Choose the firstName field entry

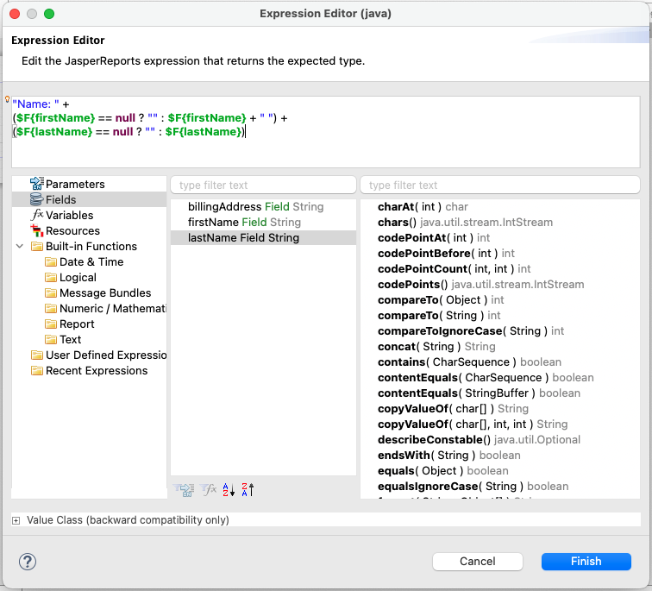(x=244, y=222)
